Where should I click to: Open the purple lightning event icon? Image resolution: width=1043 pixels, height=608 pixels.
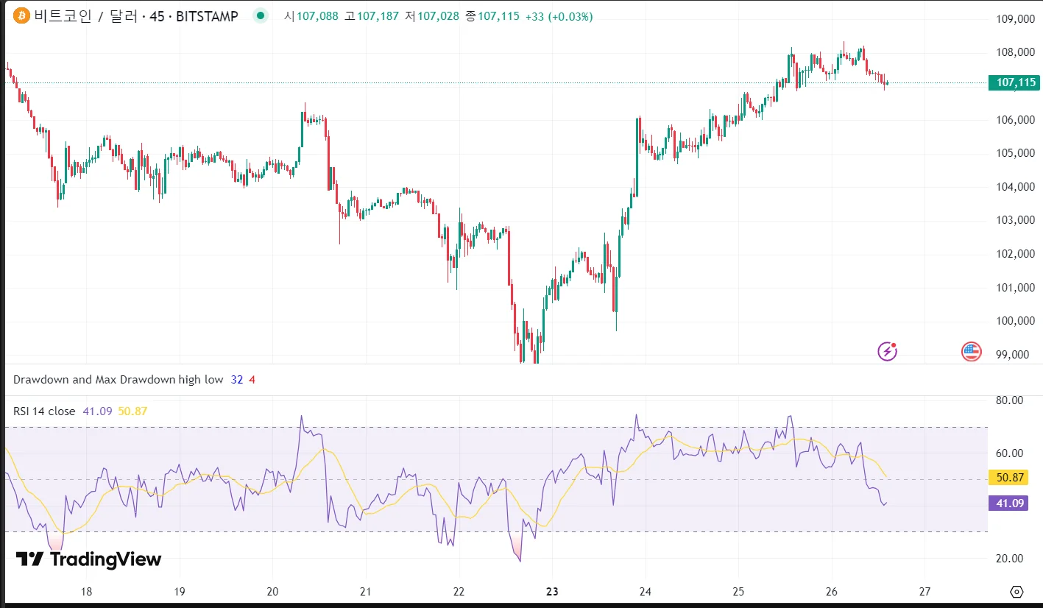pos(888,351)
